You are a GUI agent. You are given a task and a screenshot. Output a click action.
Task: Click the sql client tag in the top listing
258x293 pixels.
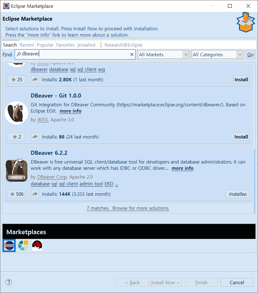click(x=87, y=69)
